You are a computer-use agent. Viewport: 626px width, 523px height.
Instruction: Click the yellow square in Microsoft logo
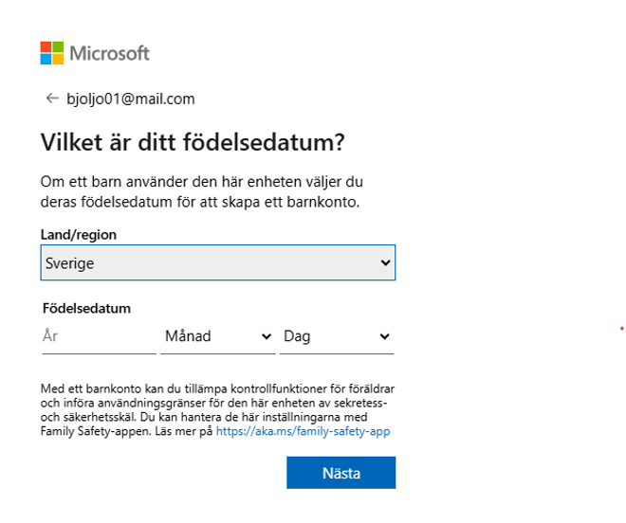(x=58, y=59)
